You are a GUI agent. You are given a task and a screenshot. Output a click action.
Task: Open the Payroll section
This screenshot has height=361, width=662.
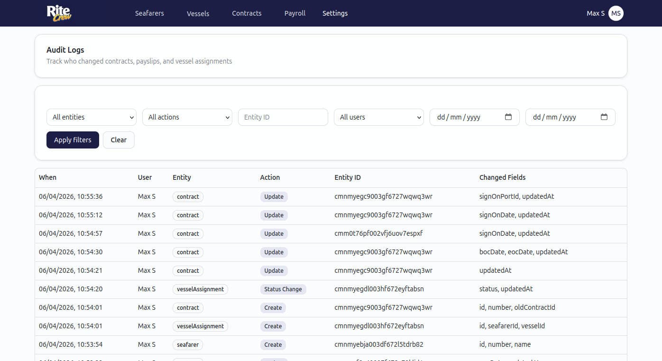coord(294,13)
